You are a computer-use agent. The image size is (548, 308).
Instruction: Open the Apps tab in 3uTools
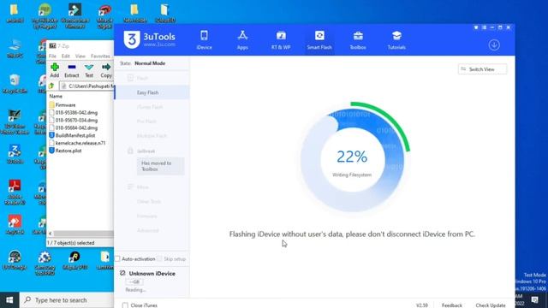[242, 40]
